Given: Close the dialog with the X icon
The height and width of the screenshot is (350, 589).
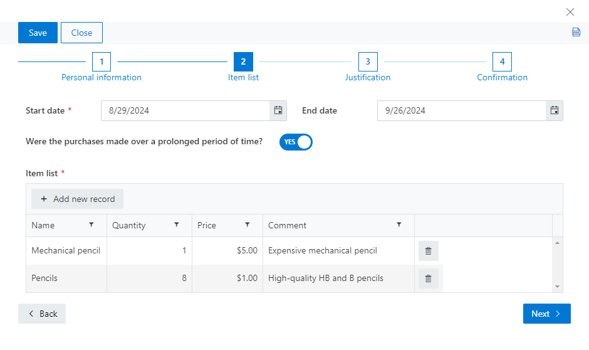Looking at the screenshot, I should pyautogui.click(x=570, y=12).
